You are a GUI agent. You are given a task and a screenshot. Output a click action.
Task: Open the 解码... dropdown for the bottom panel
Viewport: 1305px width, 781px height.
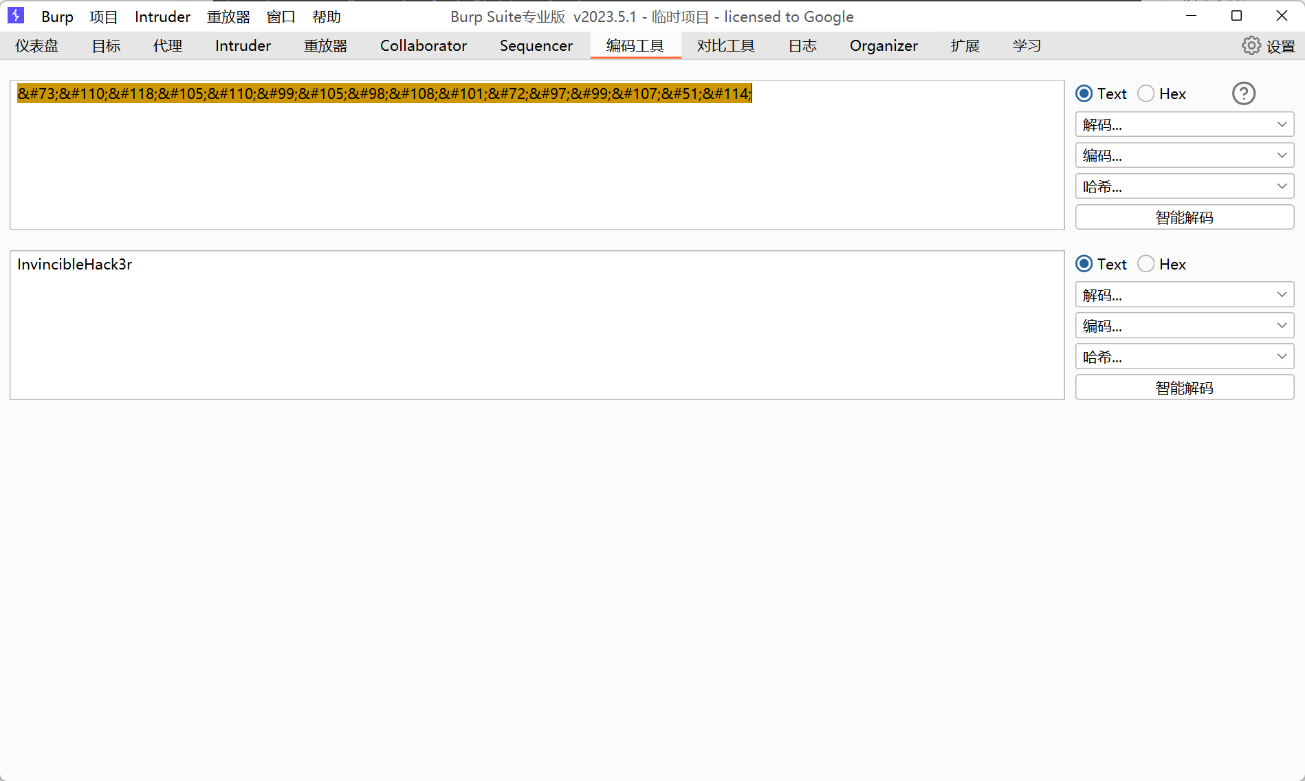pos(1185,295)
